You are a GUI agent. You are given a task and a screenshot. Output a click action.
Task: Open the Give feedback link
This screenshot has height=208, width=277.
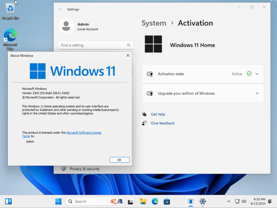(162, 123)
